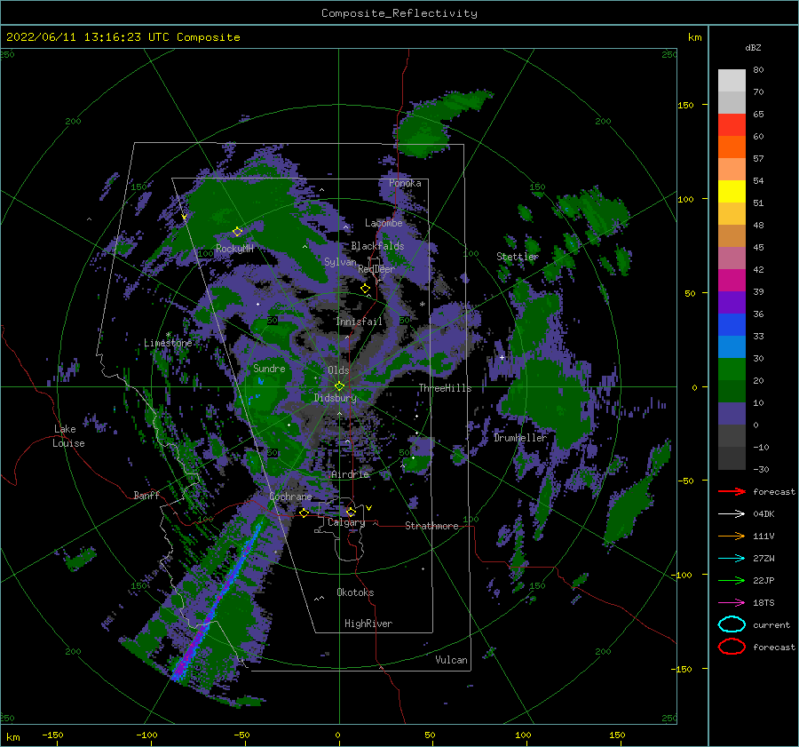Click the Innisfail city label
The height and width of the screenshot is (747, 799).
[359, 322]
